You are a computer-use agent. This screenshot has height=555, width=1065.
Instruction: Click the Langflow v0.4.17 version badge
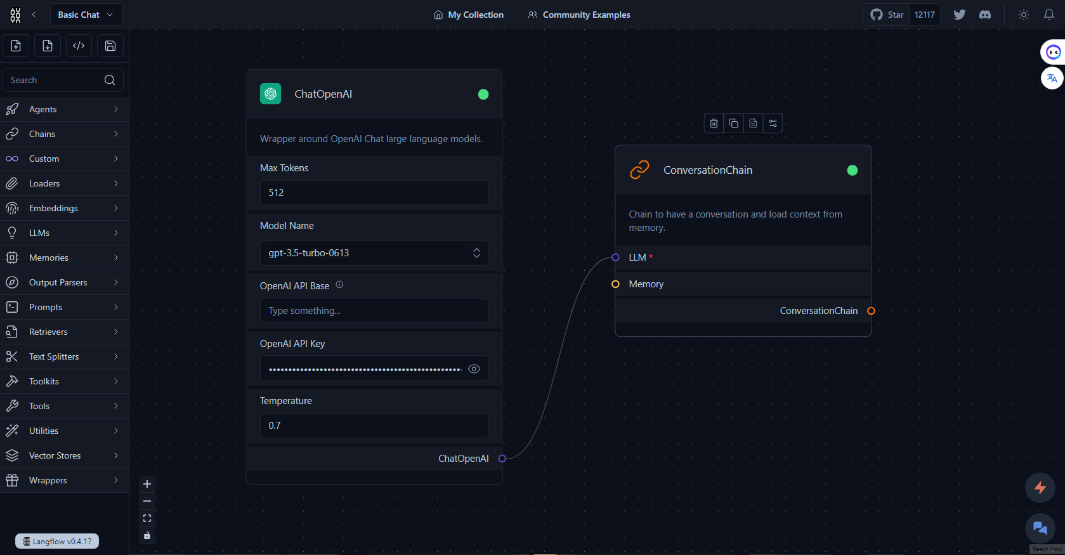(57, 542)
